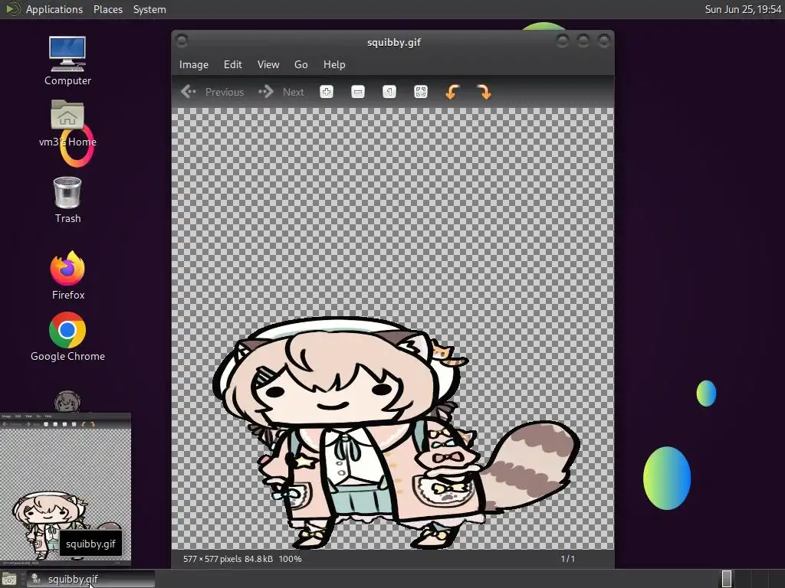Rotate image clockwise
Screen dimensions: 785x588
[484, 92]
